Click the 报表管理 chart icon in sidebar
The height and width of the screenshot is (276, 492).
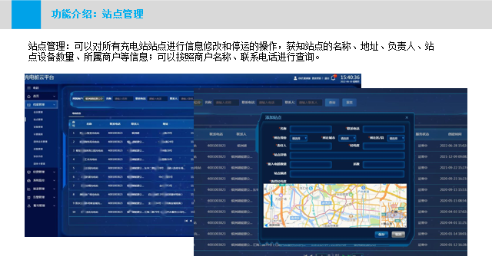coord(29,189)
